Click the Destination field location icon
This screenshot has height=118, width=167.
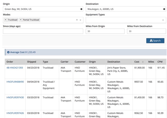pos(164,9)
